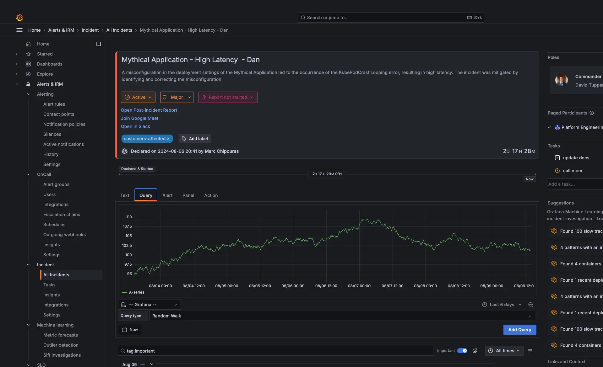
Task: Dock or undock the sidebar menu icon
Action: tap(99, 44)
